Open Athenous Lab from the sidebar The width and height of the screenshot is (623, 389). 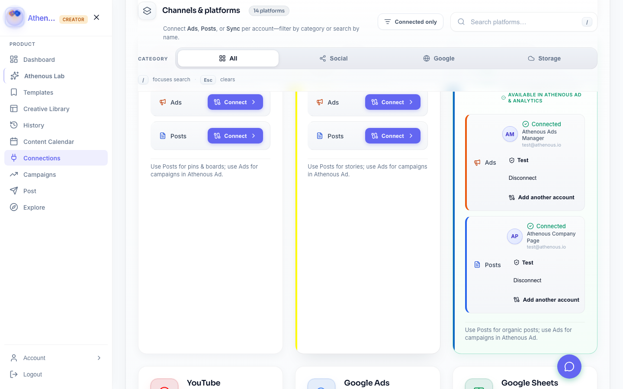[x=44, y=76]
